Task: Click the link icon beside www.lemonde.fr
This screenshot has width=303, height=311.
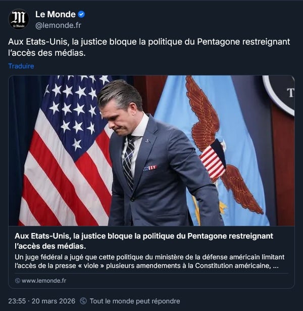Action: (18, 281)
